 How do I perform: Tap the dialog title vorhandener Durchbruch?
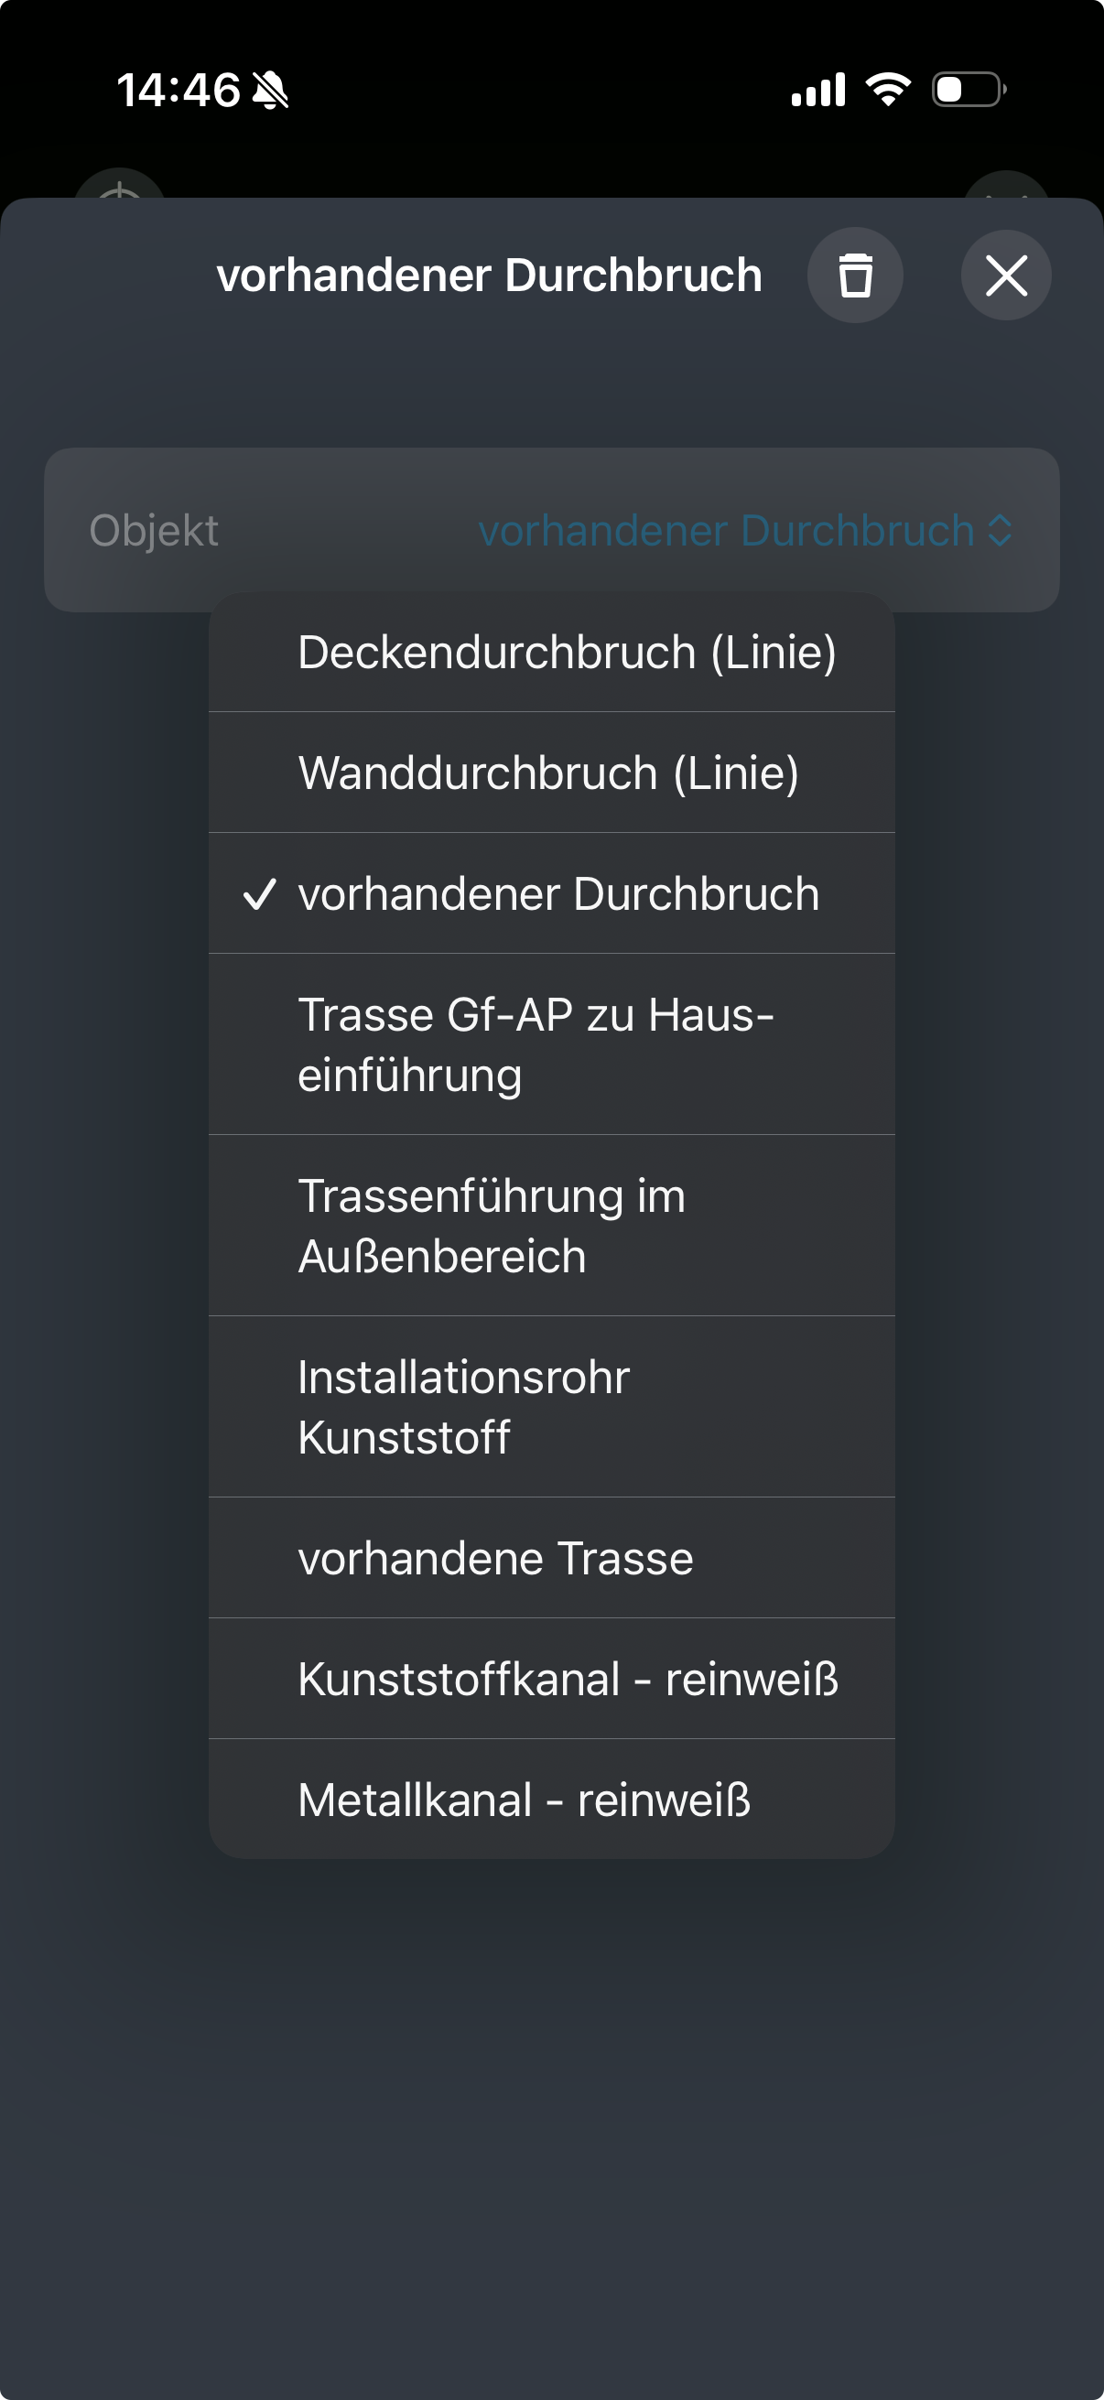[x=489, y=274]
